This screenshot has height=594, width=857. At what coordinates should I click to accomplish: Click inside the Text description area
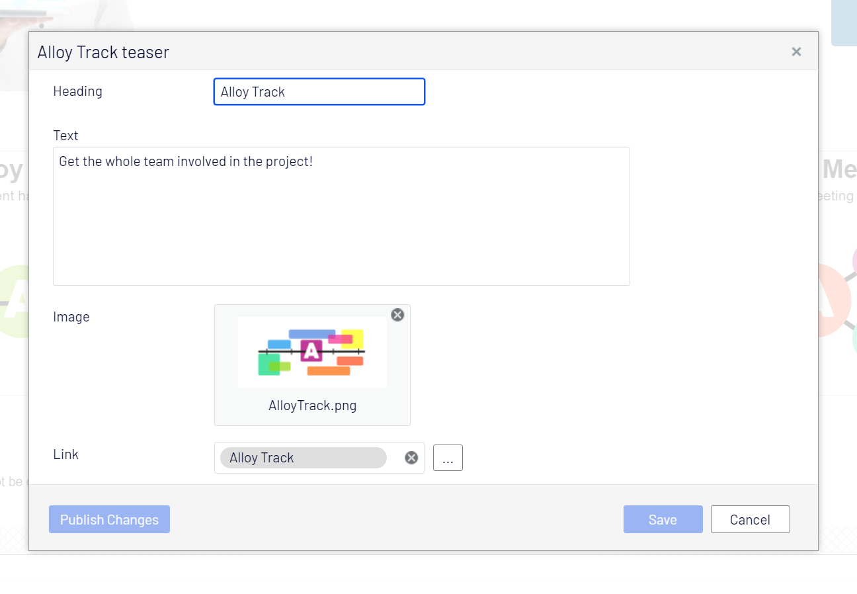[x=341, y=216]
